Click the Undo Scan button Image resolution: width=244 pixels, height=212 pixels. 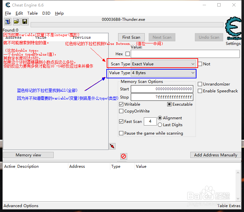[209, 37]
